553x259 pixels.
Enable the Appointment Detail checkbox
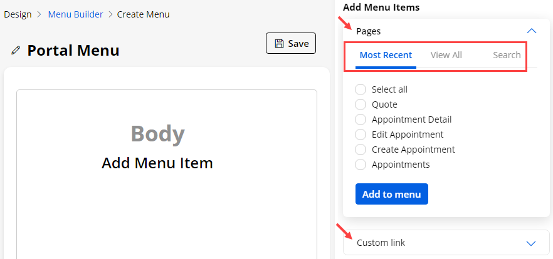point(361,119)
